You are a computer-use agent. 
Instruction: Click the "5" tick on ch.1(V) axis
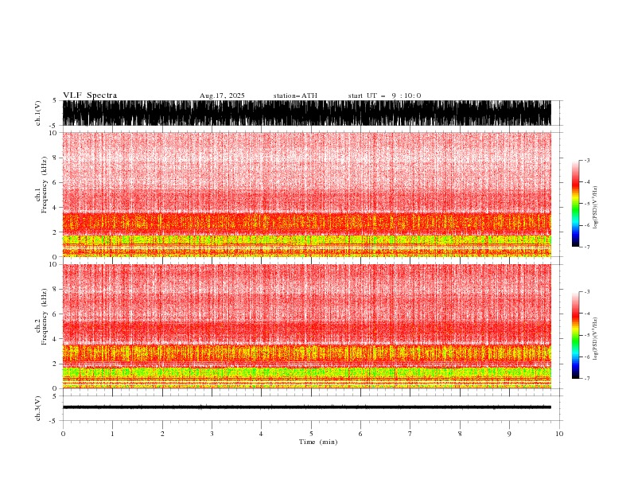(55, 101)
